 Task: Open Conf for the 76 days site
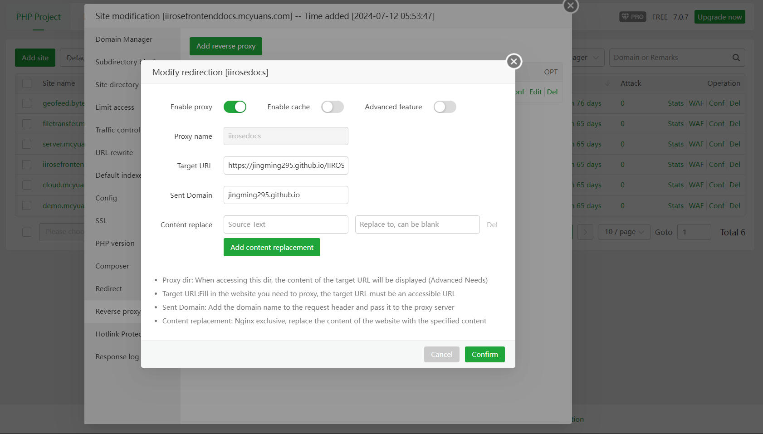click(716, 103)
